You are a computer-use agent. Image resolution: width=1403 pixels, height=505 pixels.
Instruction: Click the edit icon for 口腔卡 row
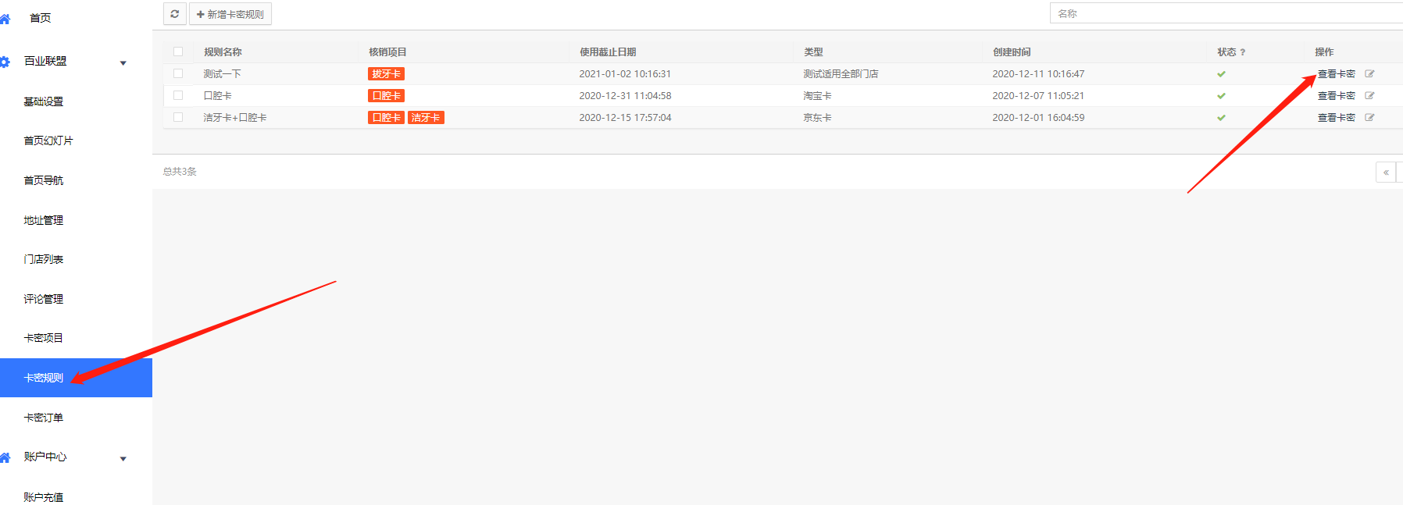1369,95
